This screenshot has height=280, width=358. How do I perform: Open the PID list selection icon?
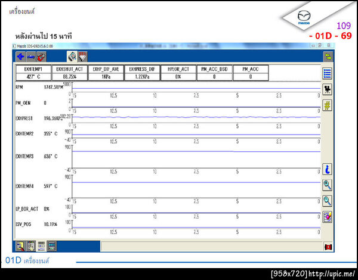coord(327,73)
